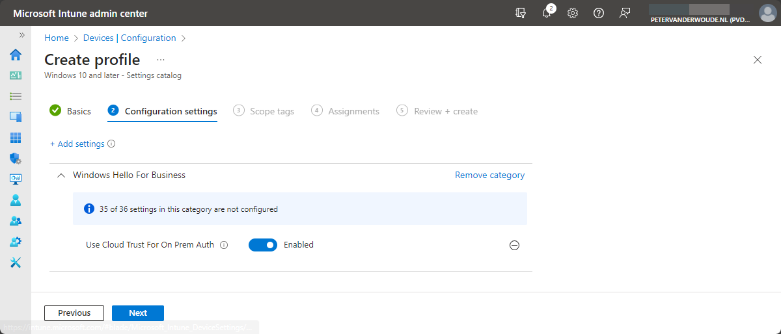Screen dimensions: 781x334
Task: Open Endpoint security shield icon
Action: point(16,159)
